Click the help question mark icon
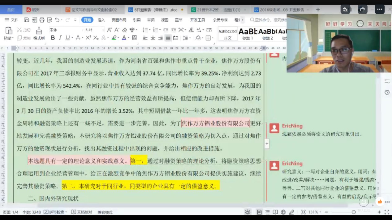The height and width of the screenshot is (220, 392). click(387, 92)
